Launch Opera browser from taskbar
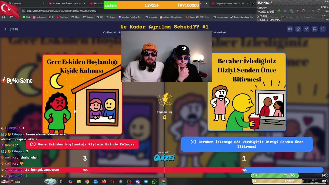 click(112, 182)
